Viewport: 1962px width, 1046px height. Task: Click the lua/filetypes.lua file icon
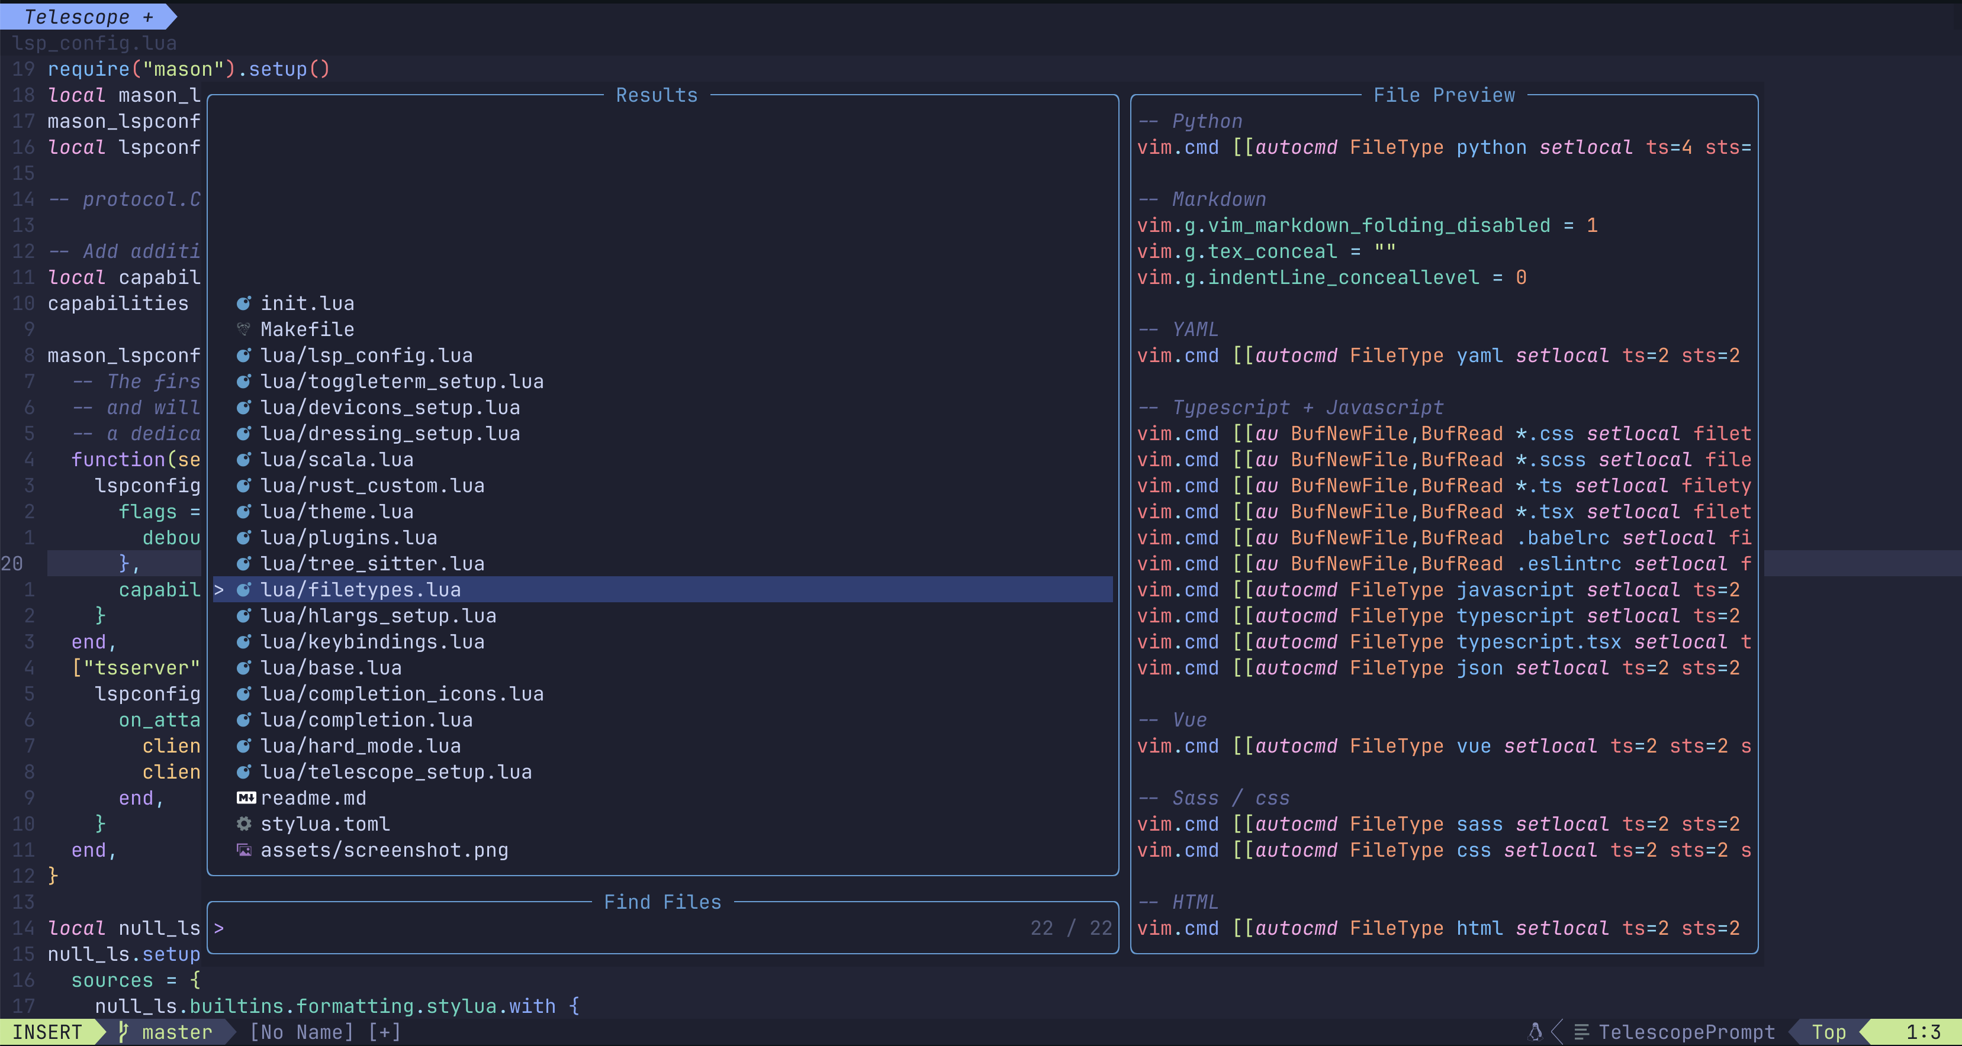245,590
